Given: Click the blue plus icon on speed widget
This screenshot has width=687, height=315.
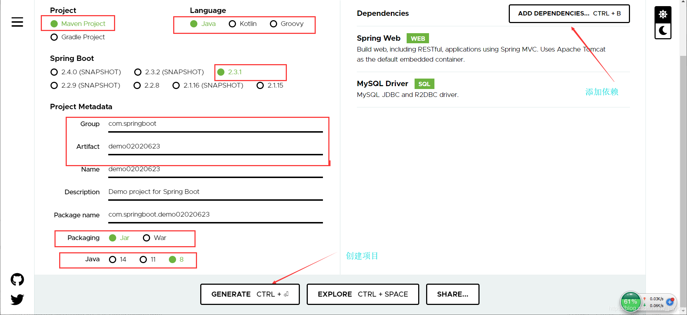Looking at the screenshot, I should tap(670, 302).
